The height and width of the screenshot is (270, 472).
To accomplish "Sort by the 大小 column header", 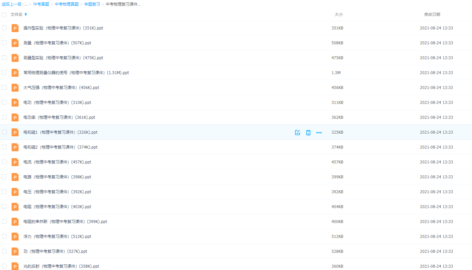I will (x=339, y=15).
